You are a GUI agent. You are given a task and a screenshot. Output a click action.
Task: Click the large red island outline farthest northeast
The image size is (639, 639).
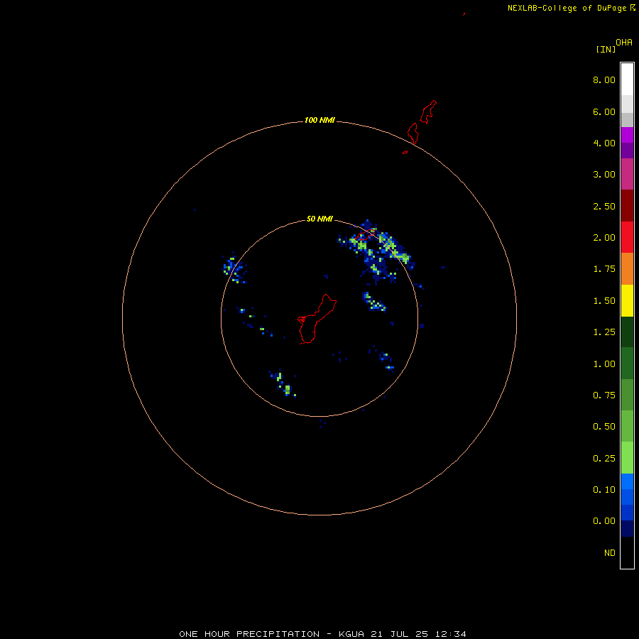(428, 112)
